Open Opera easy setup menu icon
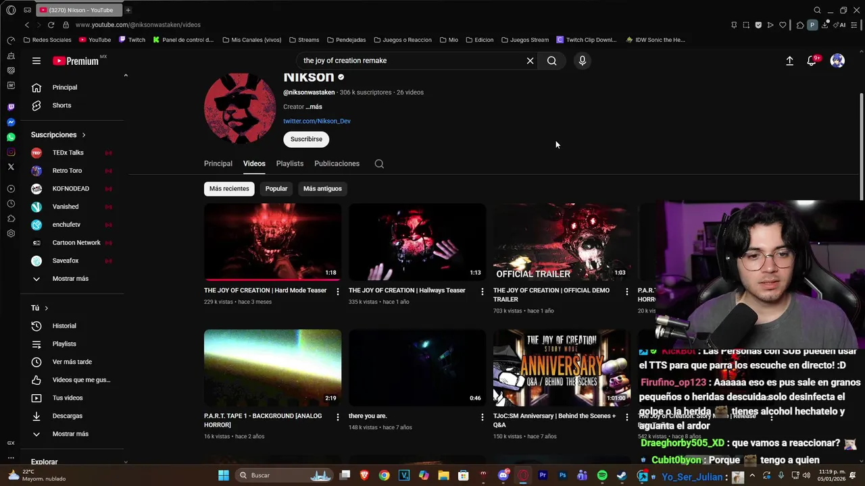Viewport: 865px width, 486px height. [856, 25]
